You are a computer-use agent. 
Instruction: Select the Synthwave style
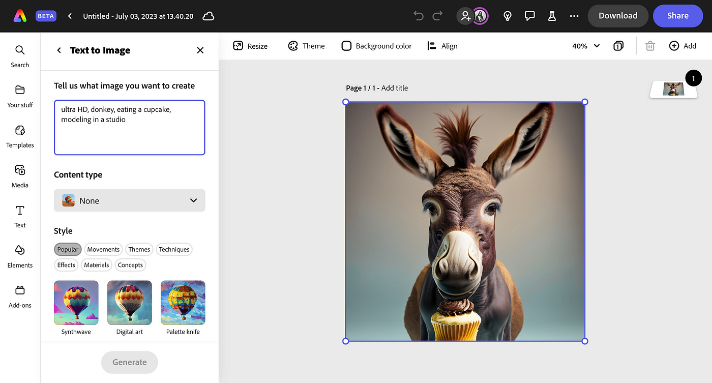click(x=76, y=303)
